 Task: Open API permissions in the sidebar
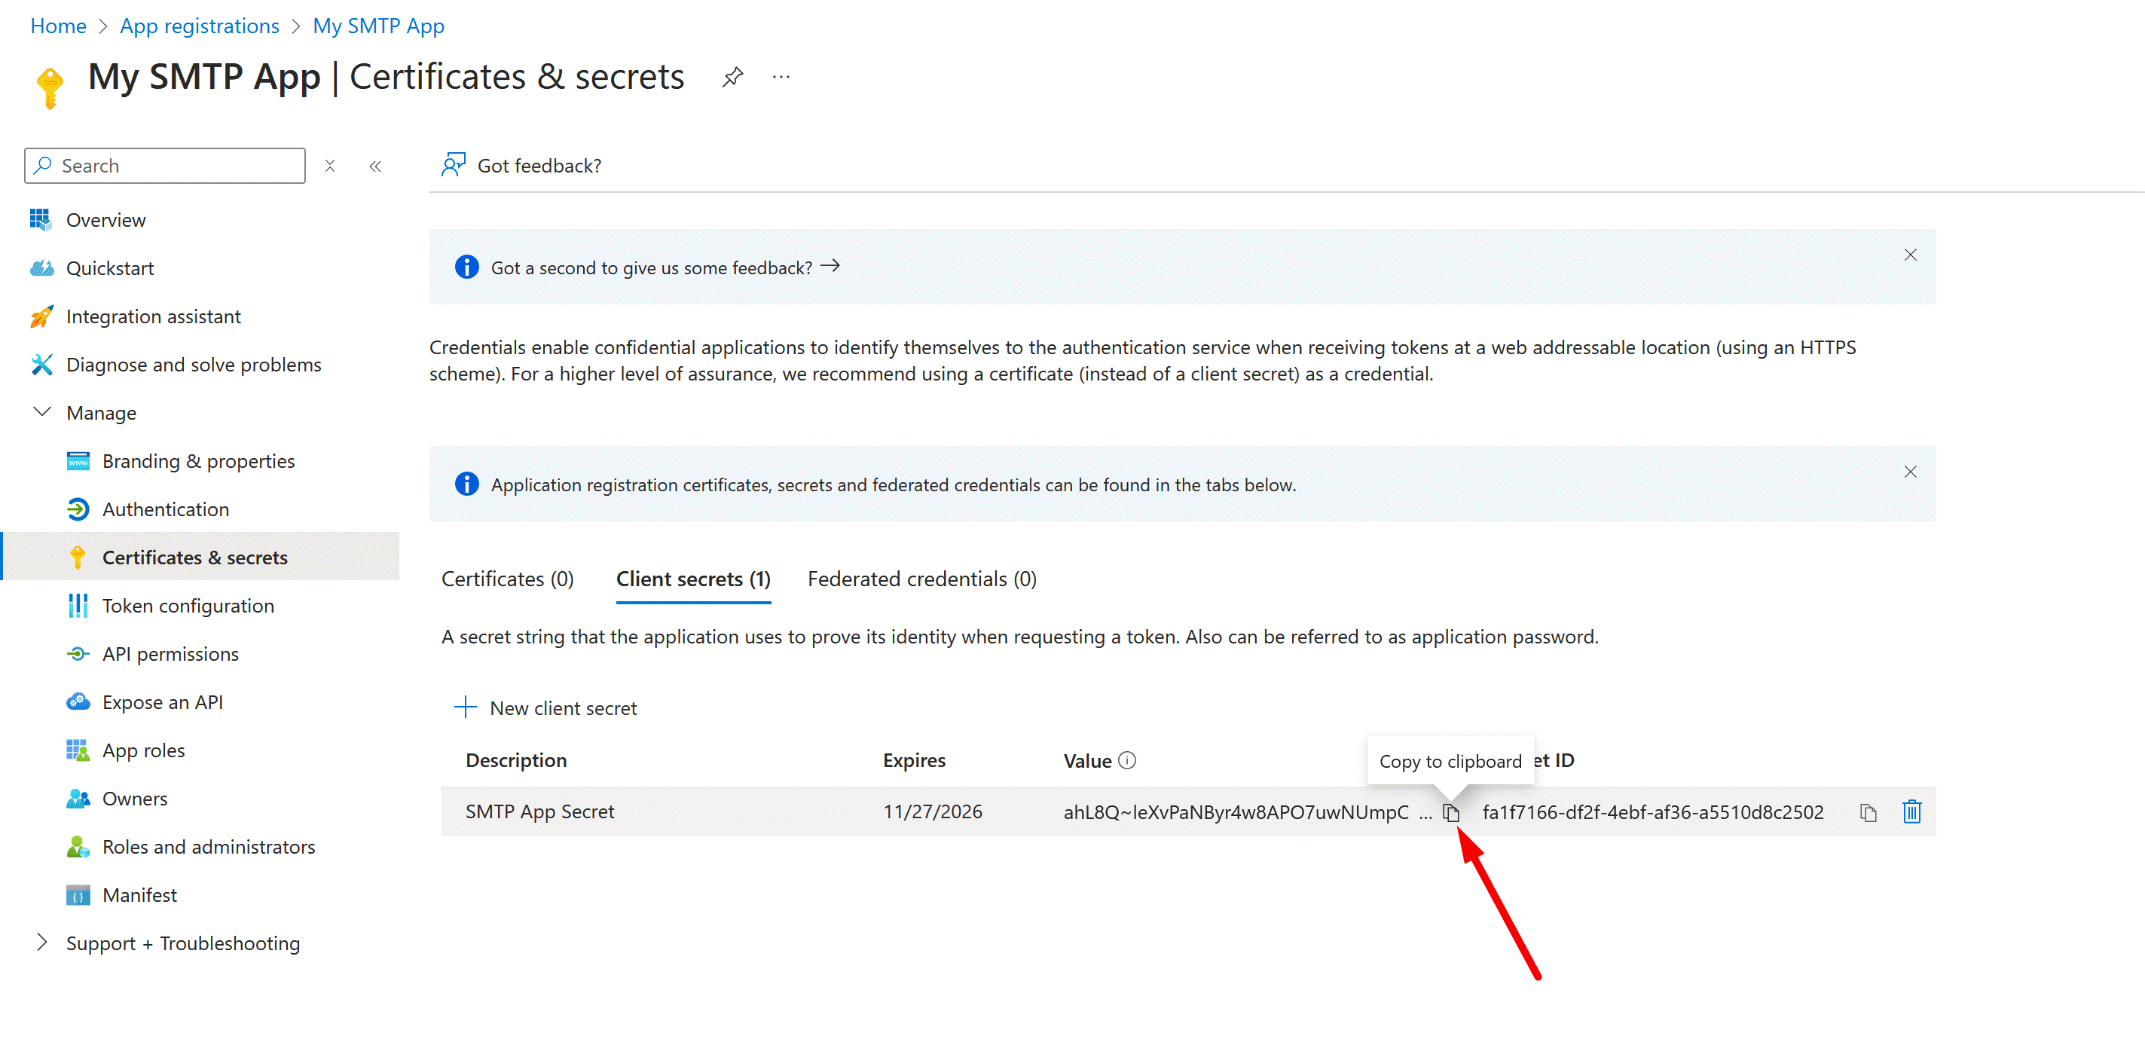tap(170, 653)
